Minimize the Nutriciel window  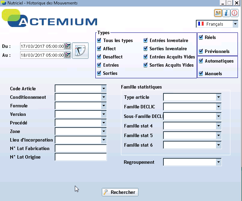(223, 3)
